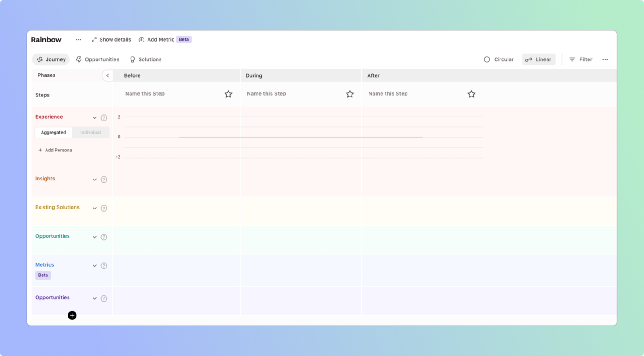Open help for the Metrics row

pyautogui.click(x=104, y=266)
